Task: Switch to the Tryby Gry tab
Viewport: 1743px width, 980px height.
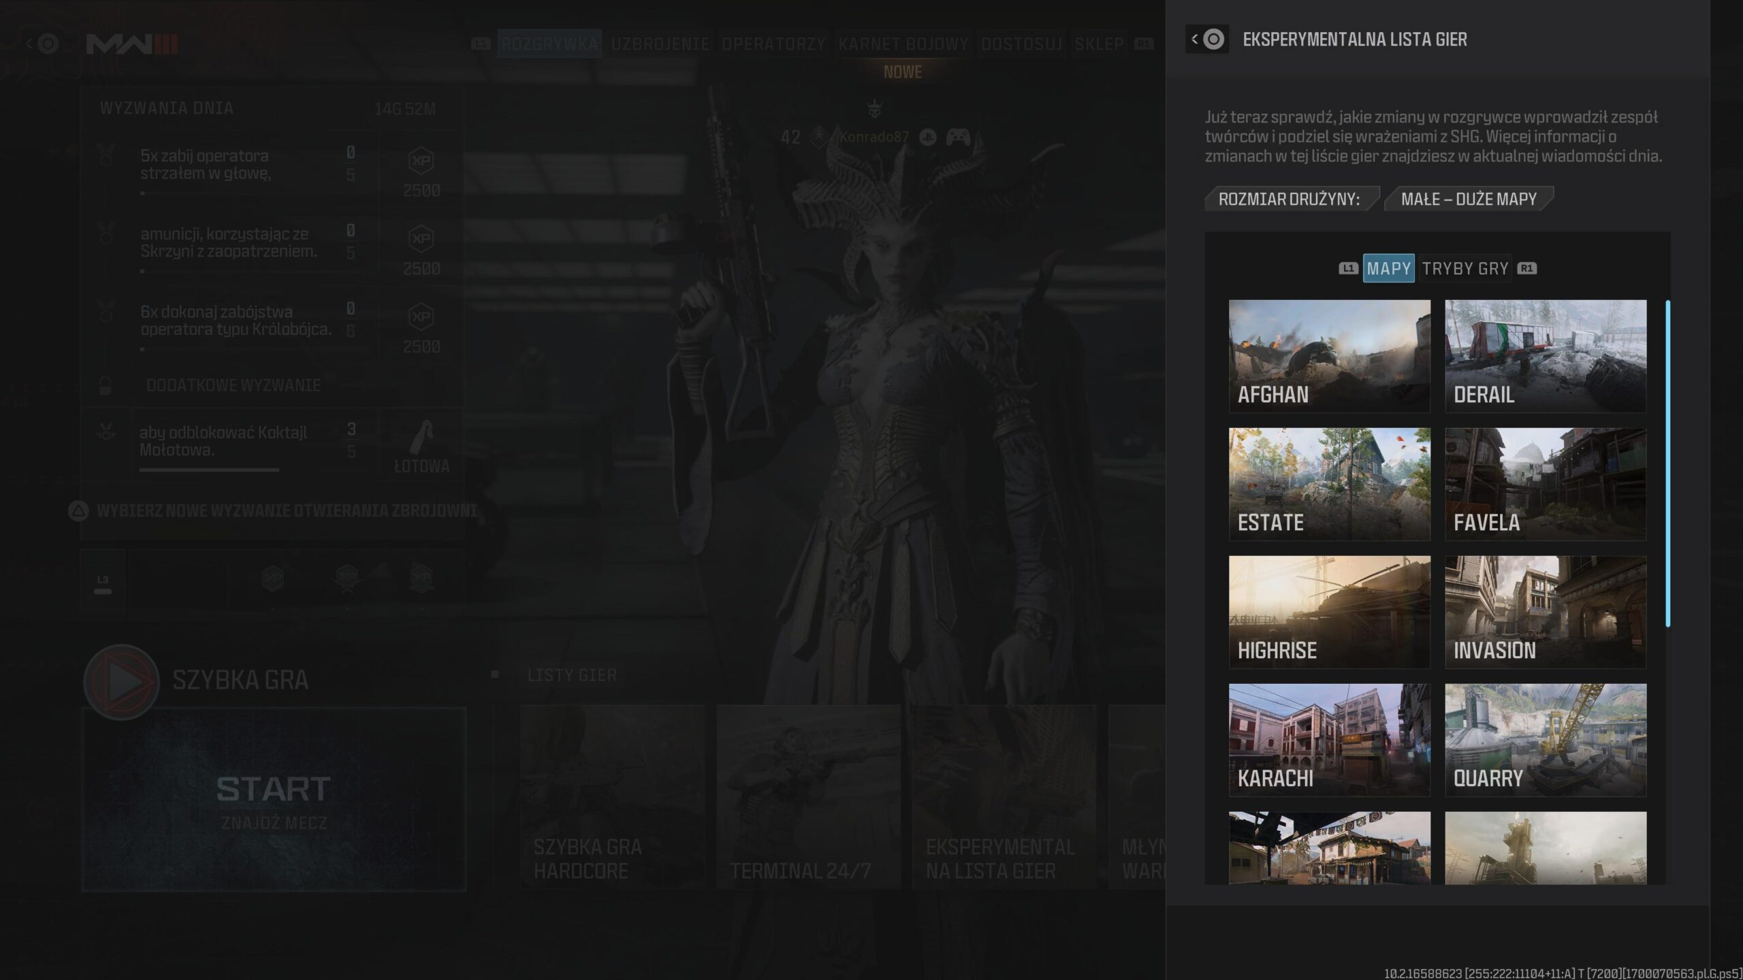Action: point(1465,268)
